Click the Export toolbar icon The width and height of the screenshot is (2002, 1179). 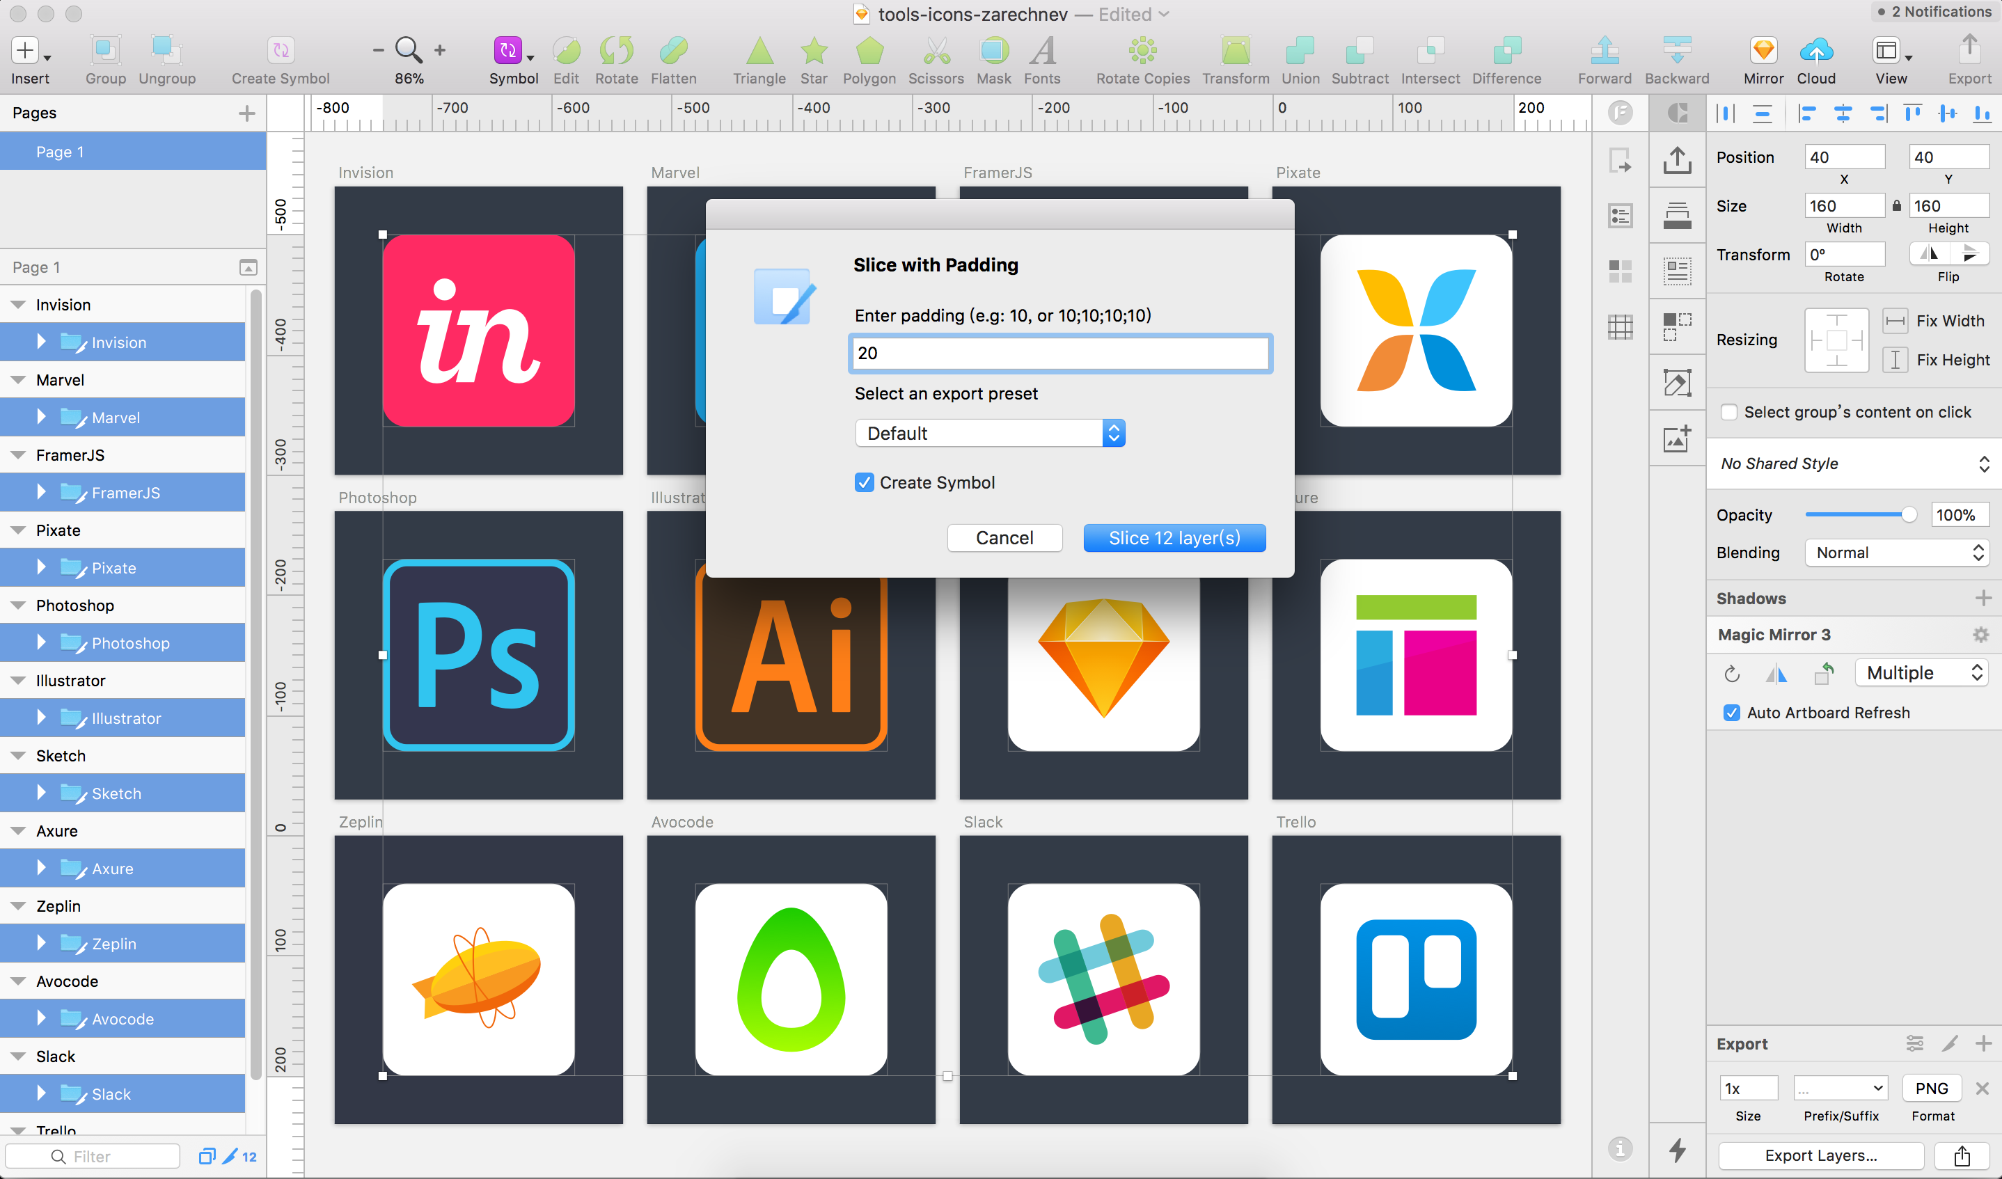[x=1969, y=49]
